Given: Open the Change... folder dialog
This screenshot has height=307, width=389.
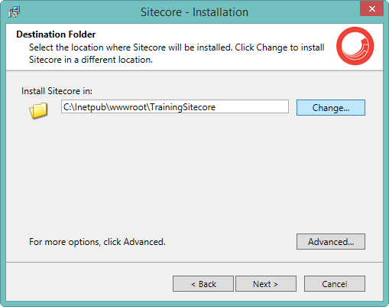Looking at the screenshot, I should [331, 108].
